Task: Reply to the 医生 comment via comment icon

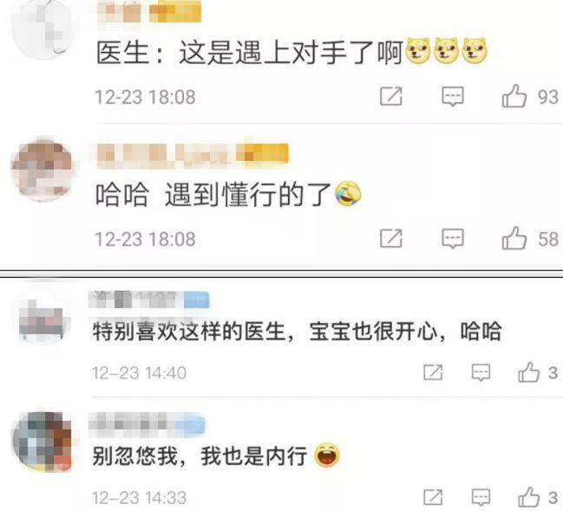Action: [x=453, y=96]
